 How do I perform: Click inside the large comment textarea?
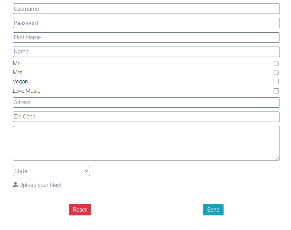point(146,142)
